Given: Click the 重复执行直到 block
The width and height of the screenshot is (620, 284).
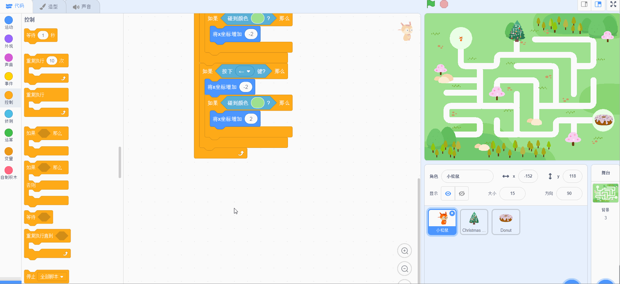Looking at the screenshot, I should [47, 244].
